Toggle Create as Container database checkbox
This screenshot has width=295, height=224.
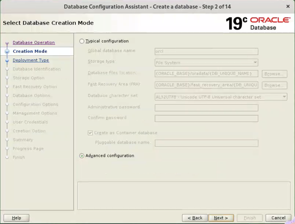coord(90,133)
